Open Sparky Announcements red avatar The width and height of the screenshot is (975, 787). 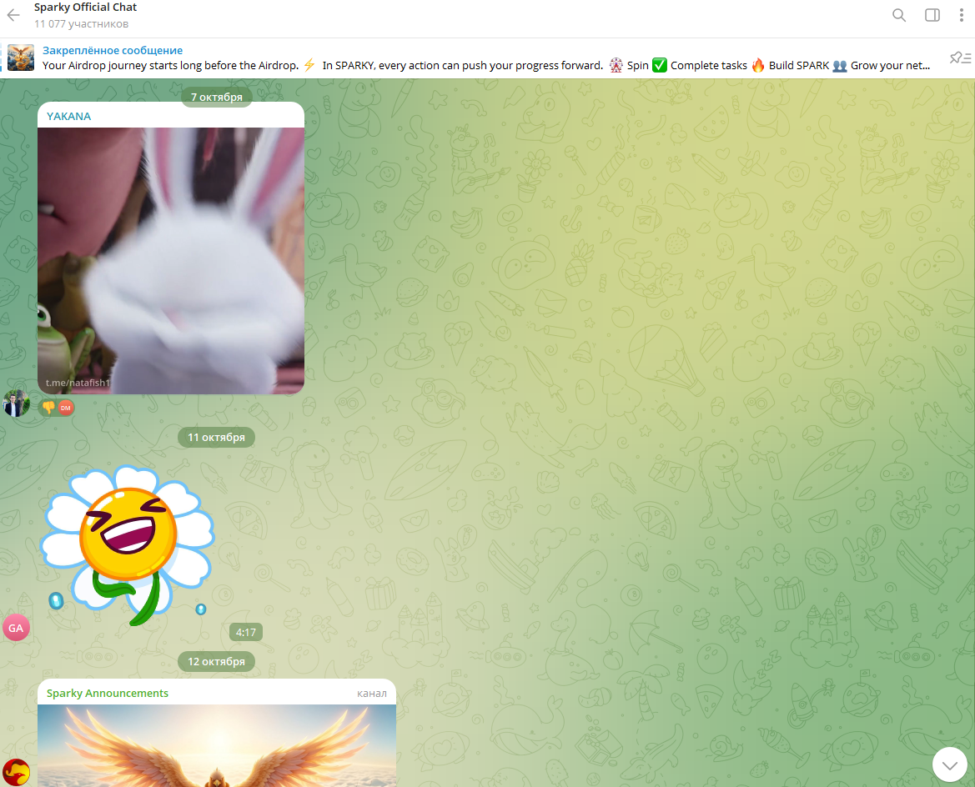coord(16,773)
